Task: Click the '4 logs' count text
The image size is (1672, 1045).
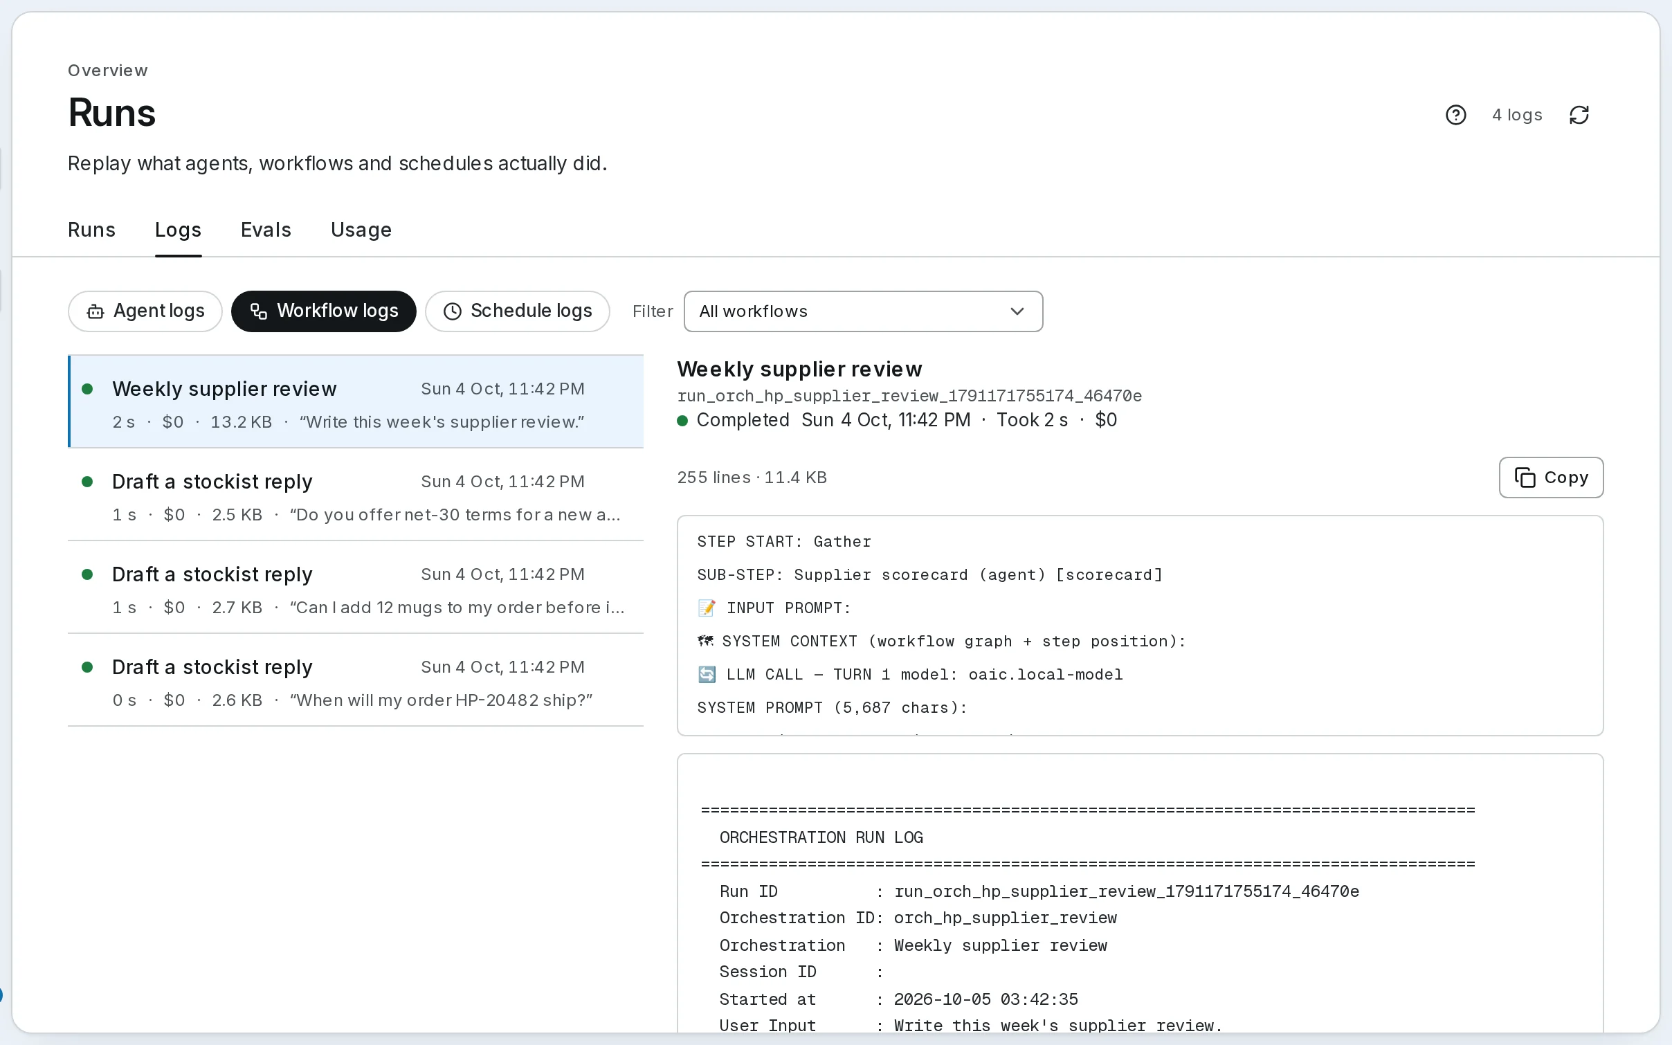Action: tap(1517, 115)
